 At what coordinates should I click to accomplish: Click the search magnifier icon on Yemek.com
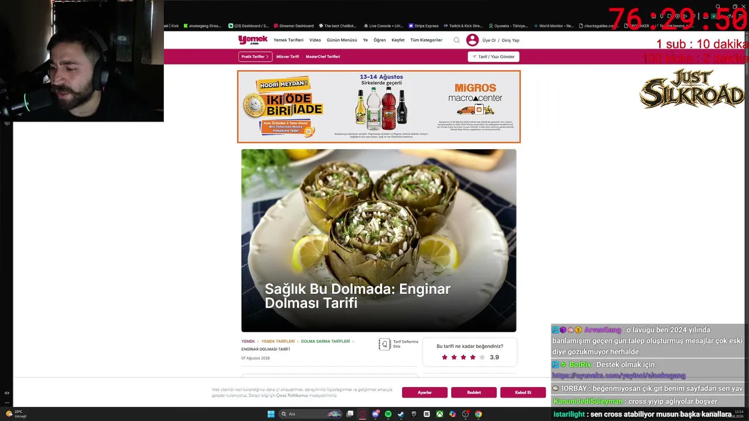tap(456, 40)
